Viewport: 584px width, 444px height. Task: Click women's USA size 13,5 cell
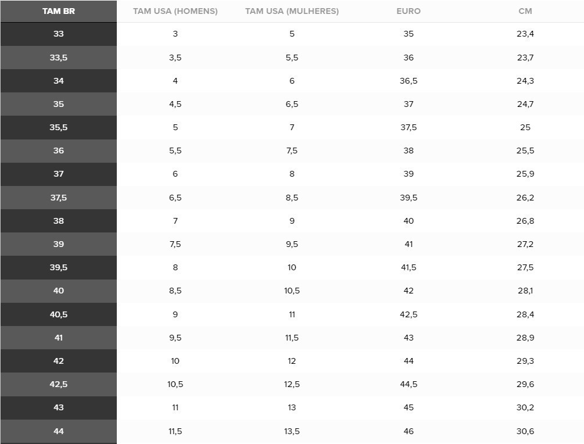click(292, 431)
